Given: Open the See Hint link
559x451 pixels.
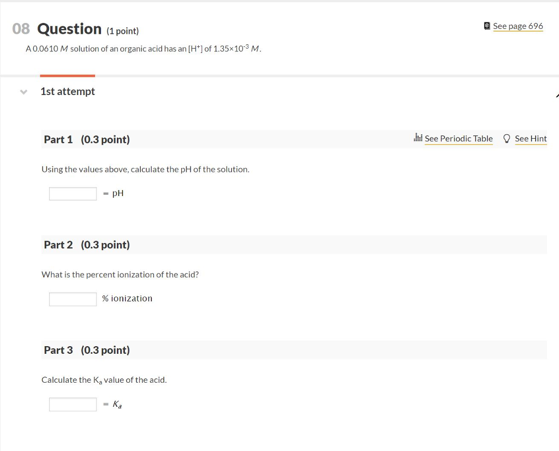Looking at the screenshot, I should point(531,139).
